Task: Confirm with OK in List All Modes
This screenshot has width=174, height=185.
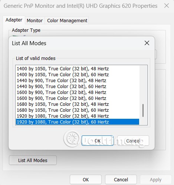Action: click(x=98, y=141)
